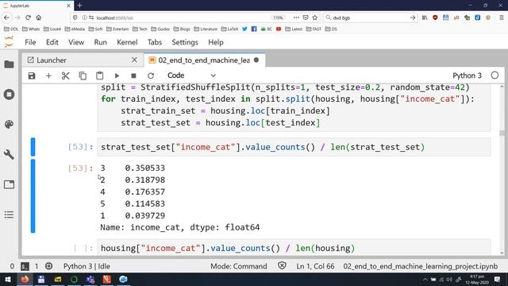Restart the kernel with the refresh arrow icon
Viewport: 508px width, 286px height.
151,76
